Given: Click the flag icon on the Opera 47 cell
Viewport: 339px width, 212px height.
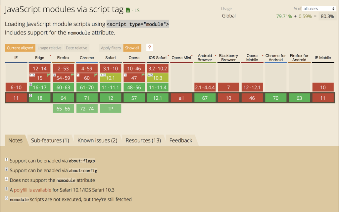Looking at the screenshot, I should (x=143, y=75).
